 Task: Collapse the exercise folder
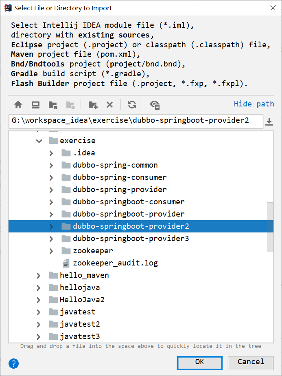point(39,141)
